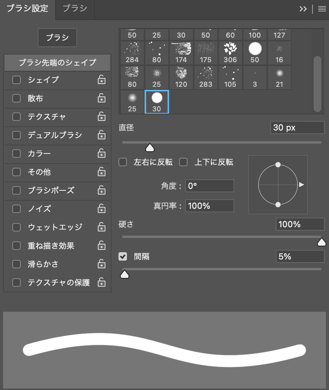The image size is (329, 390).
Task: Open the panel menu hamburger icon
Action: (322, 9)
